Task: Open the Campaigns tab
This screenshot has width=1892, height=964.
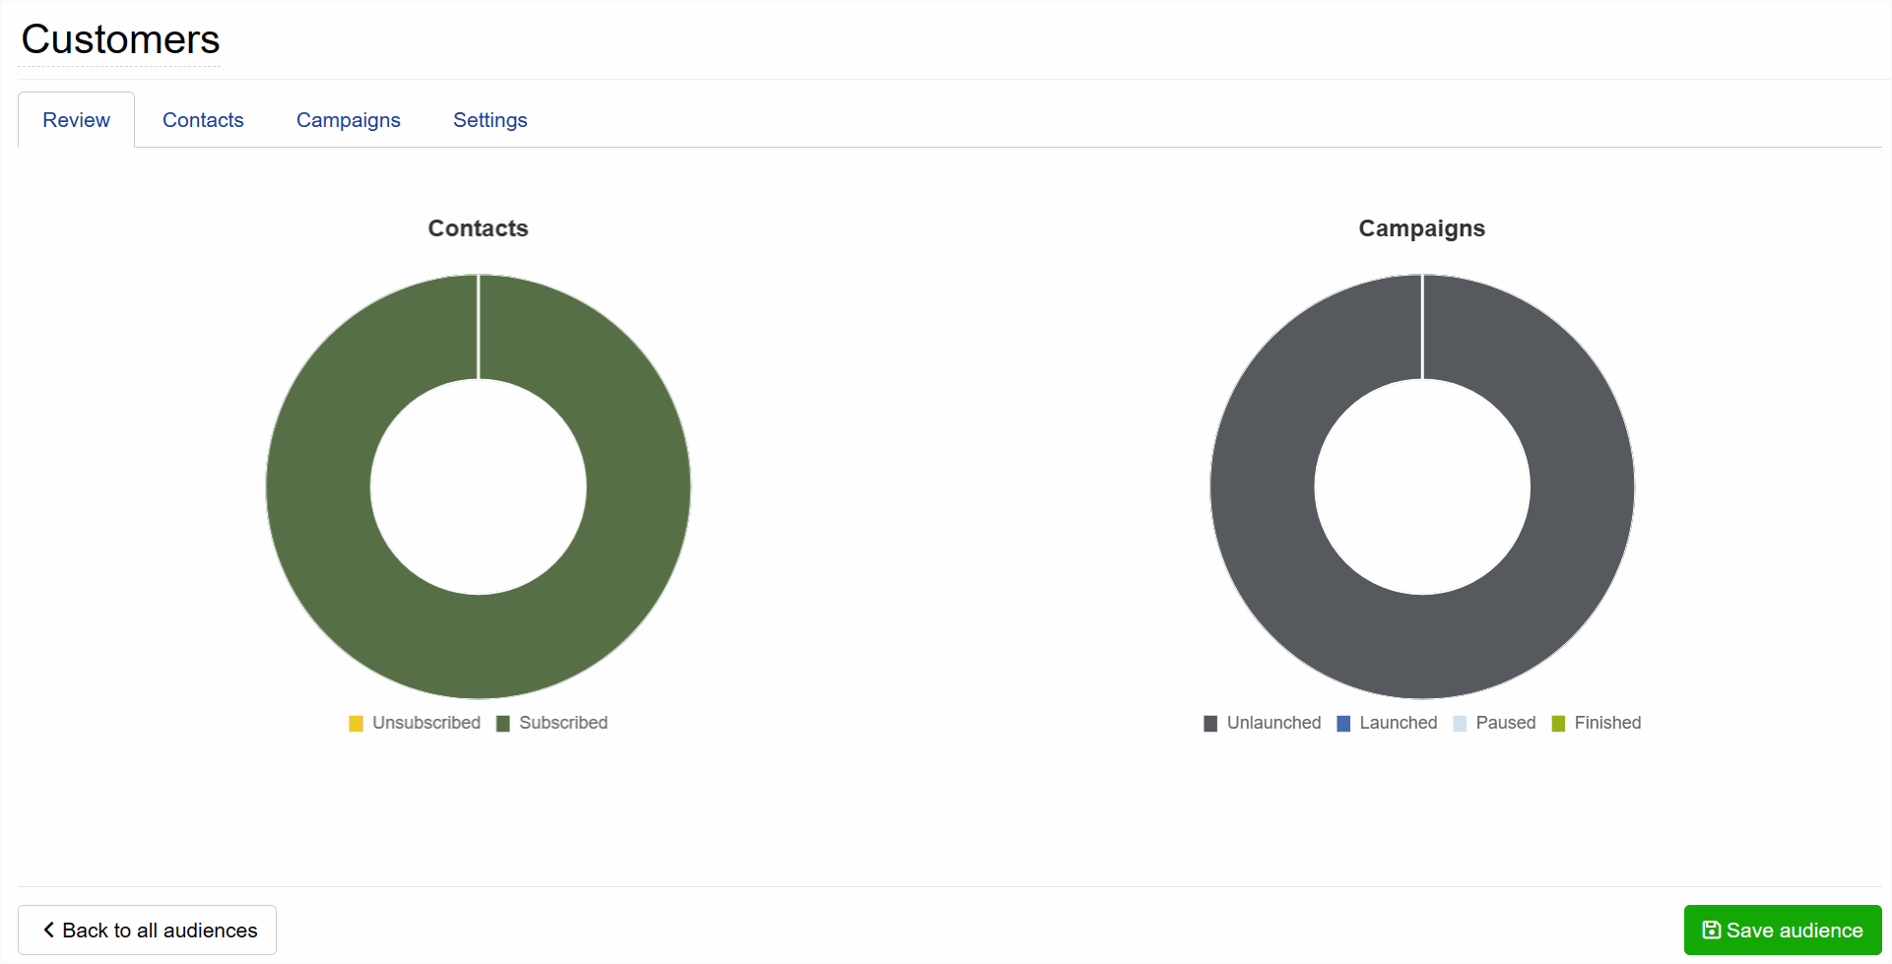Action: (349, 120)
